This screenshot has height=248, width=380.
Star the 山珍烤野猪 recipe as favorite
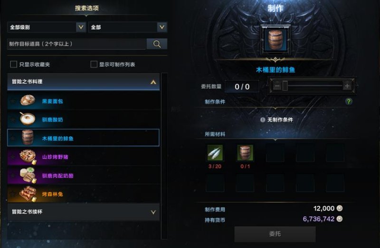[x=13, y=157]
